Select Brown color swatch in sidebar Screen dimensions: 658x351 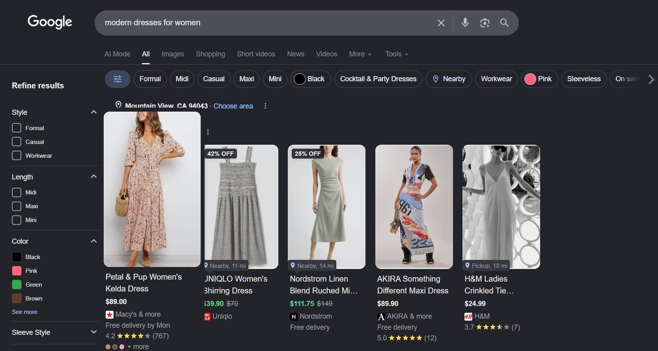click(17, 298)
